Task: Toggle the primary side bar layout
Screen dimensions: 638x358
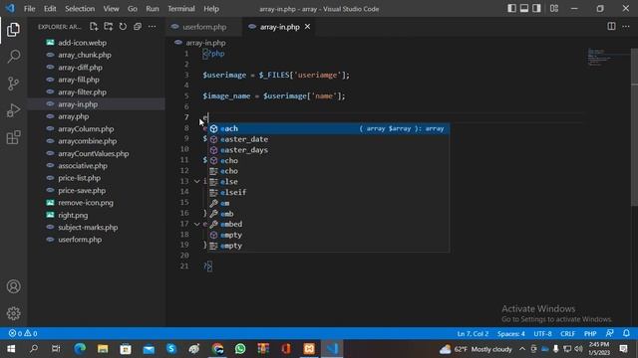Action: (x=511, y=8)
